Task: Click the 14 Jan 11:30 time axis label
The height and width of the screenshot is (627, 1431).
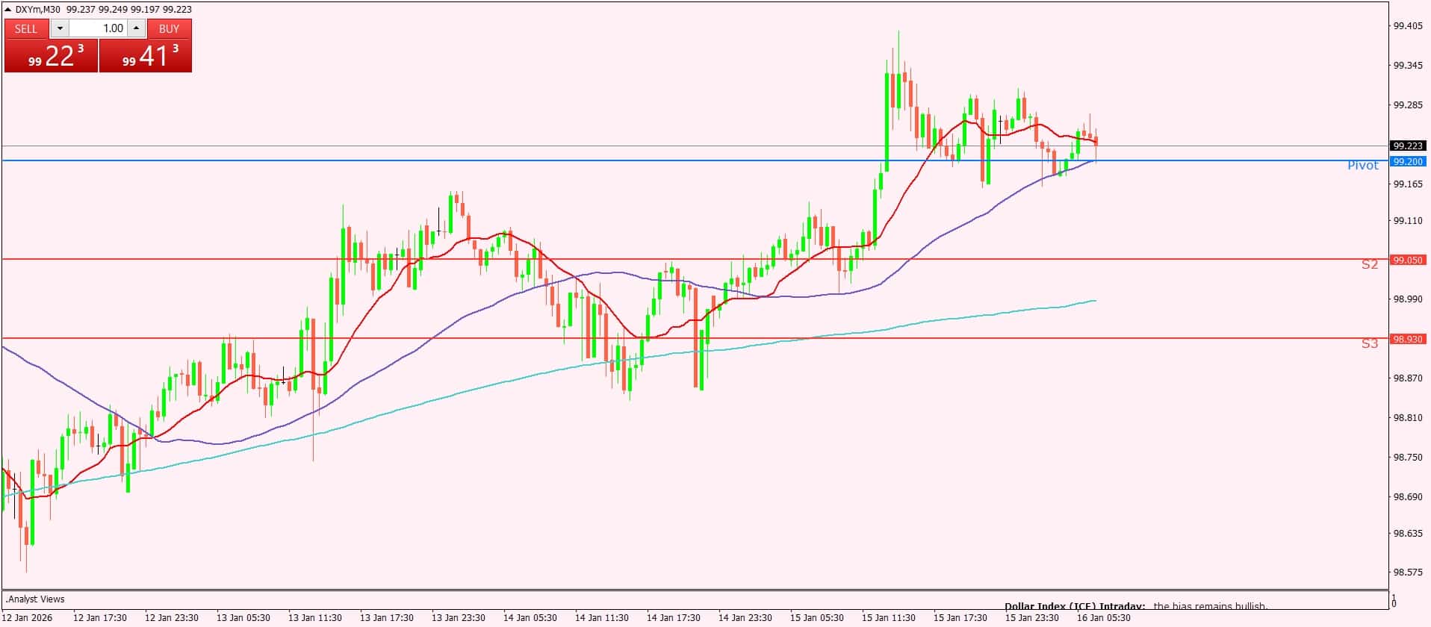Action: (x=601, y=618)
